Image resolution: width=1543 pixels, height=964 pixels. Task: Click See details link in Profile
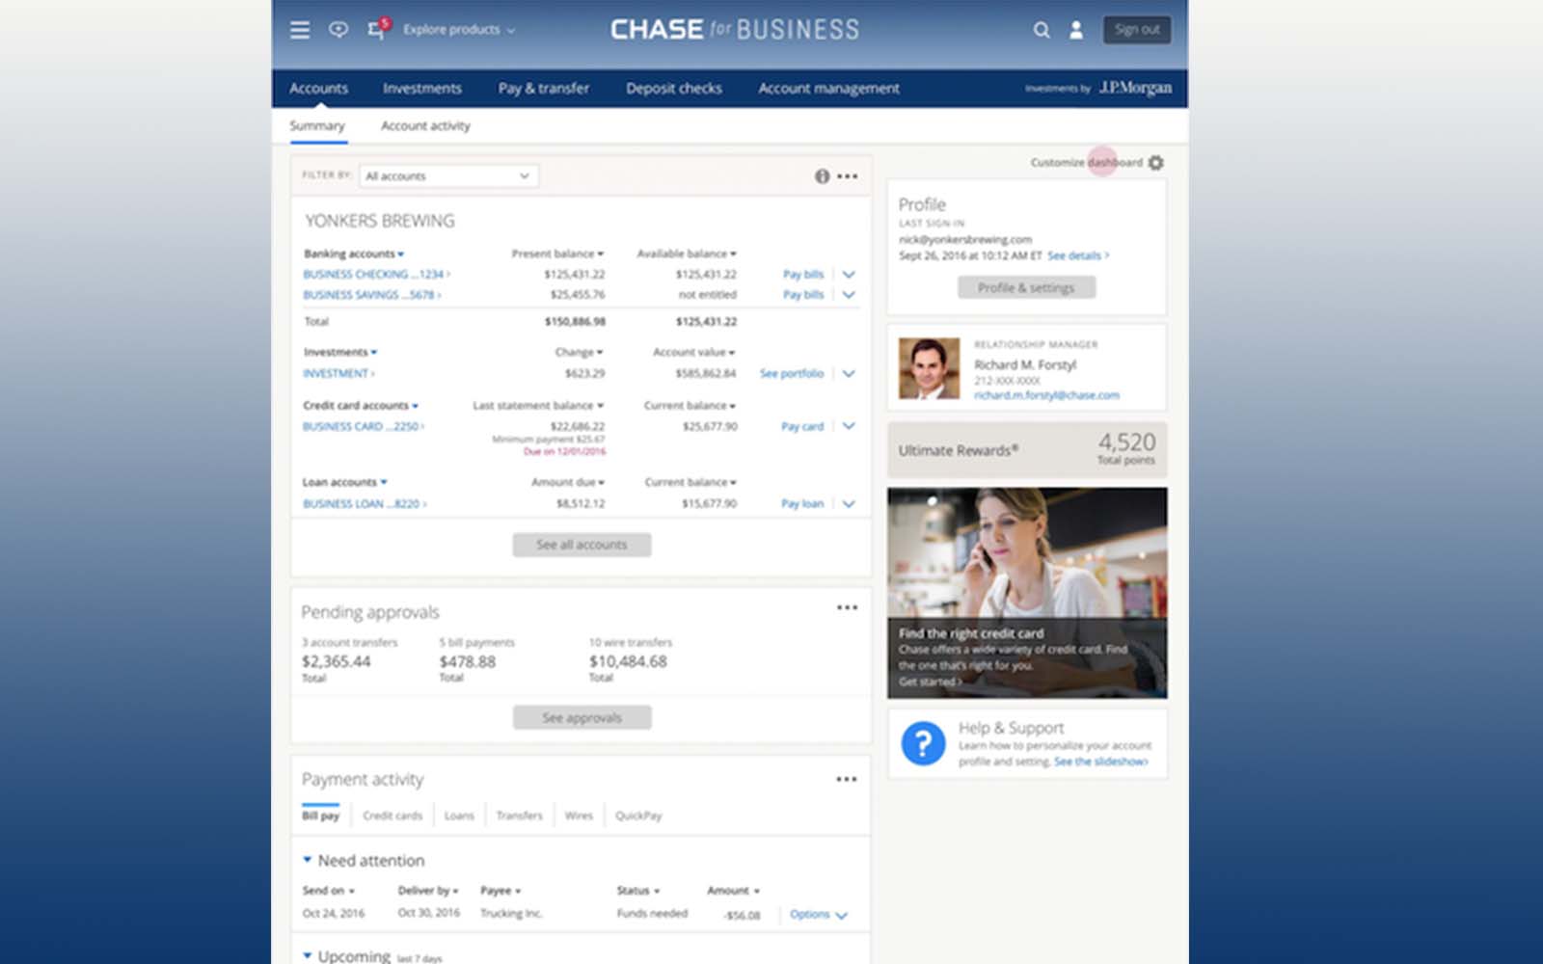point(1078,255)
